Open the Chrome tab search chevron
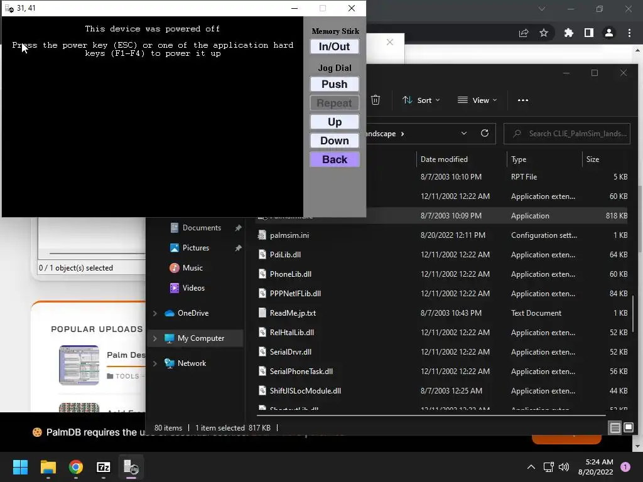This screenshot has width=643, height=482. click(542, 9)
